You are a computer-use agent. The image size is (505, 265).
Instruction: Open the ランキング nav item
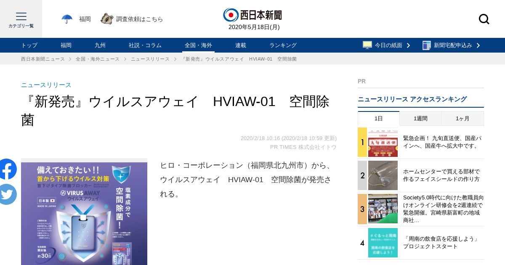click(x=283, y=45)
